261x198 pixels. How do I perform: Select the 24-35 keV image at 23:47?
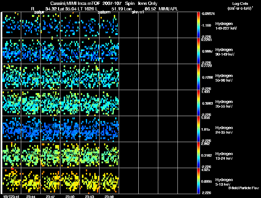pos(51,129)
